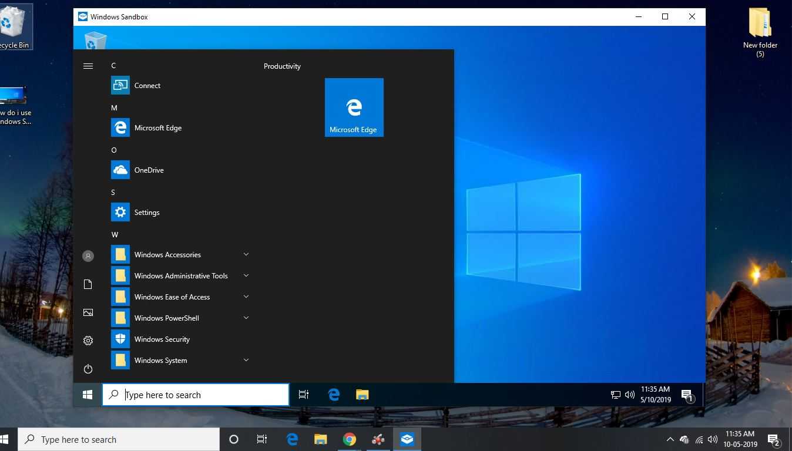Click the host taskbar search box
This screenshot has height=451, width=792.
point(119,439)
